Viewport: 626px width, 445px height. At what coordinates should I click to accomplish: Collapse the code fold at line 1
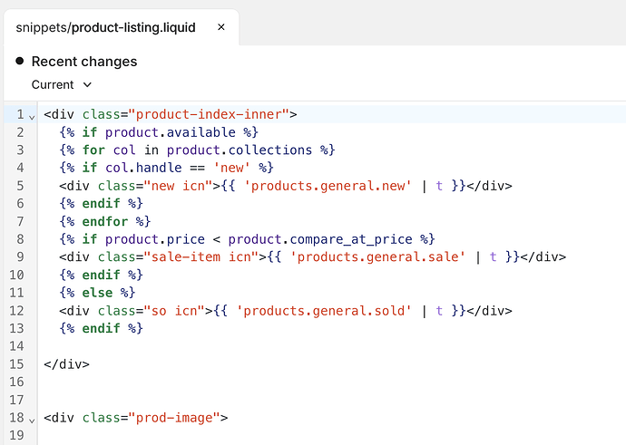pos(32,115)
